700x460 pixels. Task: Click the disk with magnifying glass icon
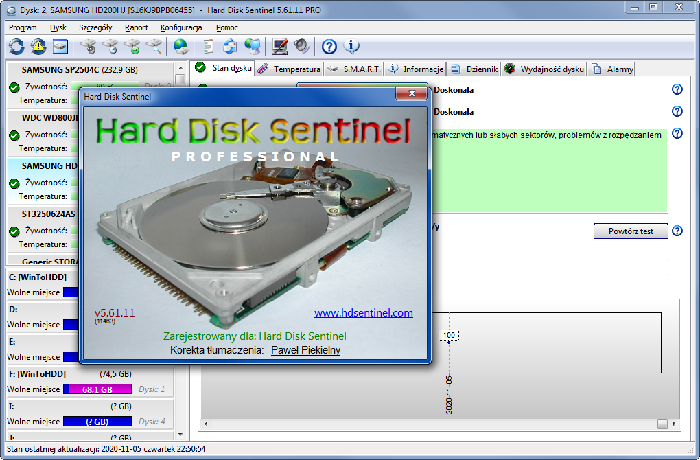point(154,47)
